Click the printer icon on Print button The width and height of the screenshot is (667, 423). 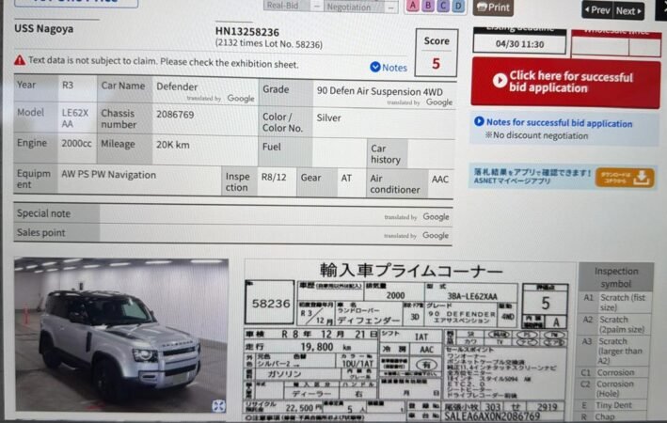(x=481, y=7)
